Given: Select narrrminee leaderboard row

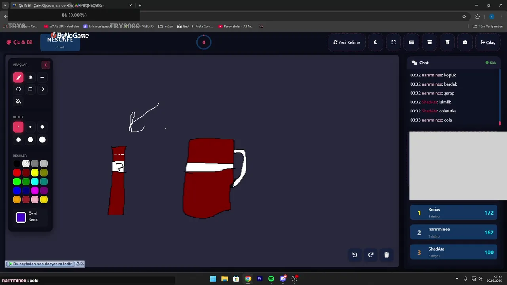Looking at the screenshot, I should point(454,232).
